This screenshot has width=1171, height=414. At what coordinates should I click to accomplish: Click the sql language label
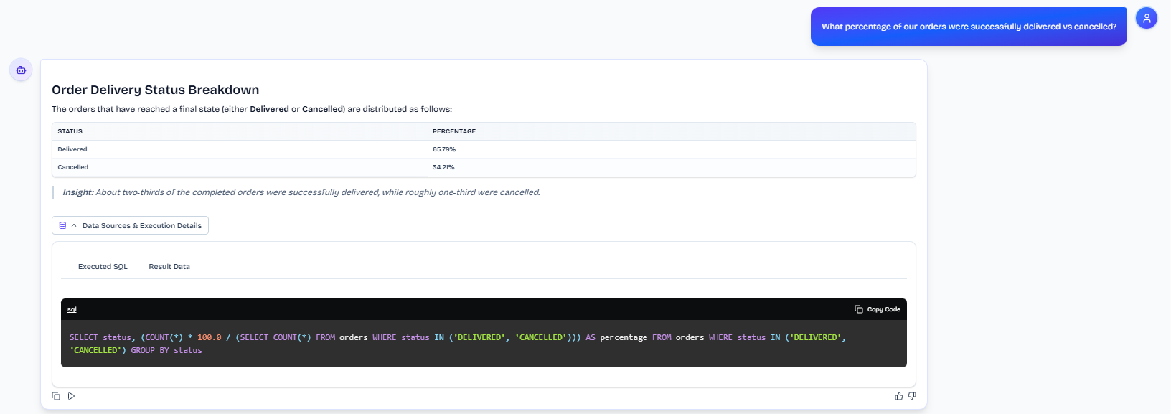72,309
